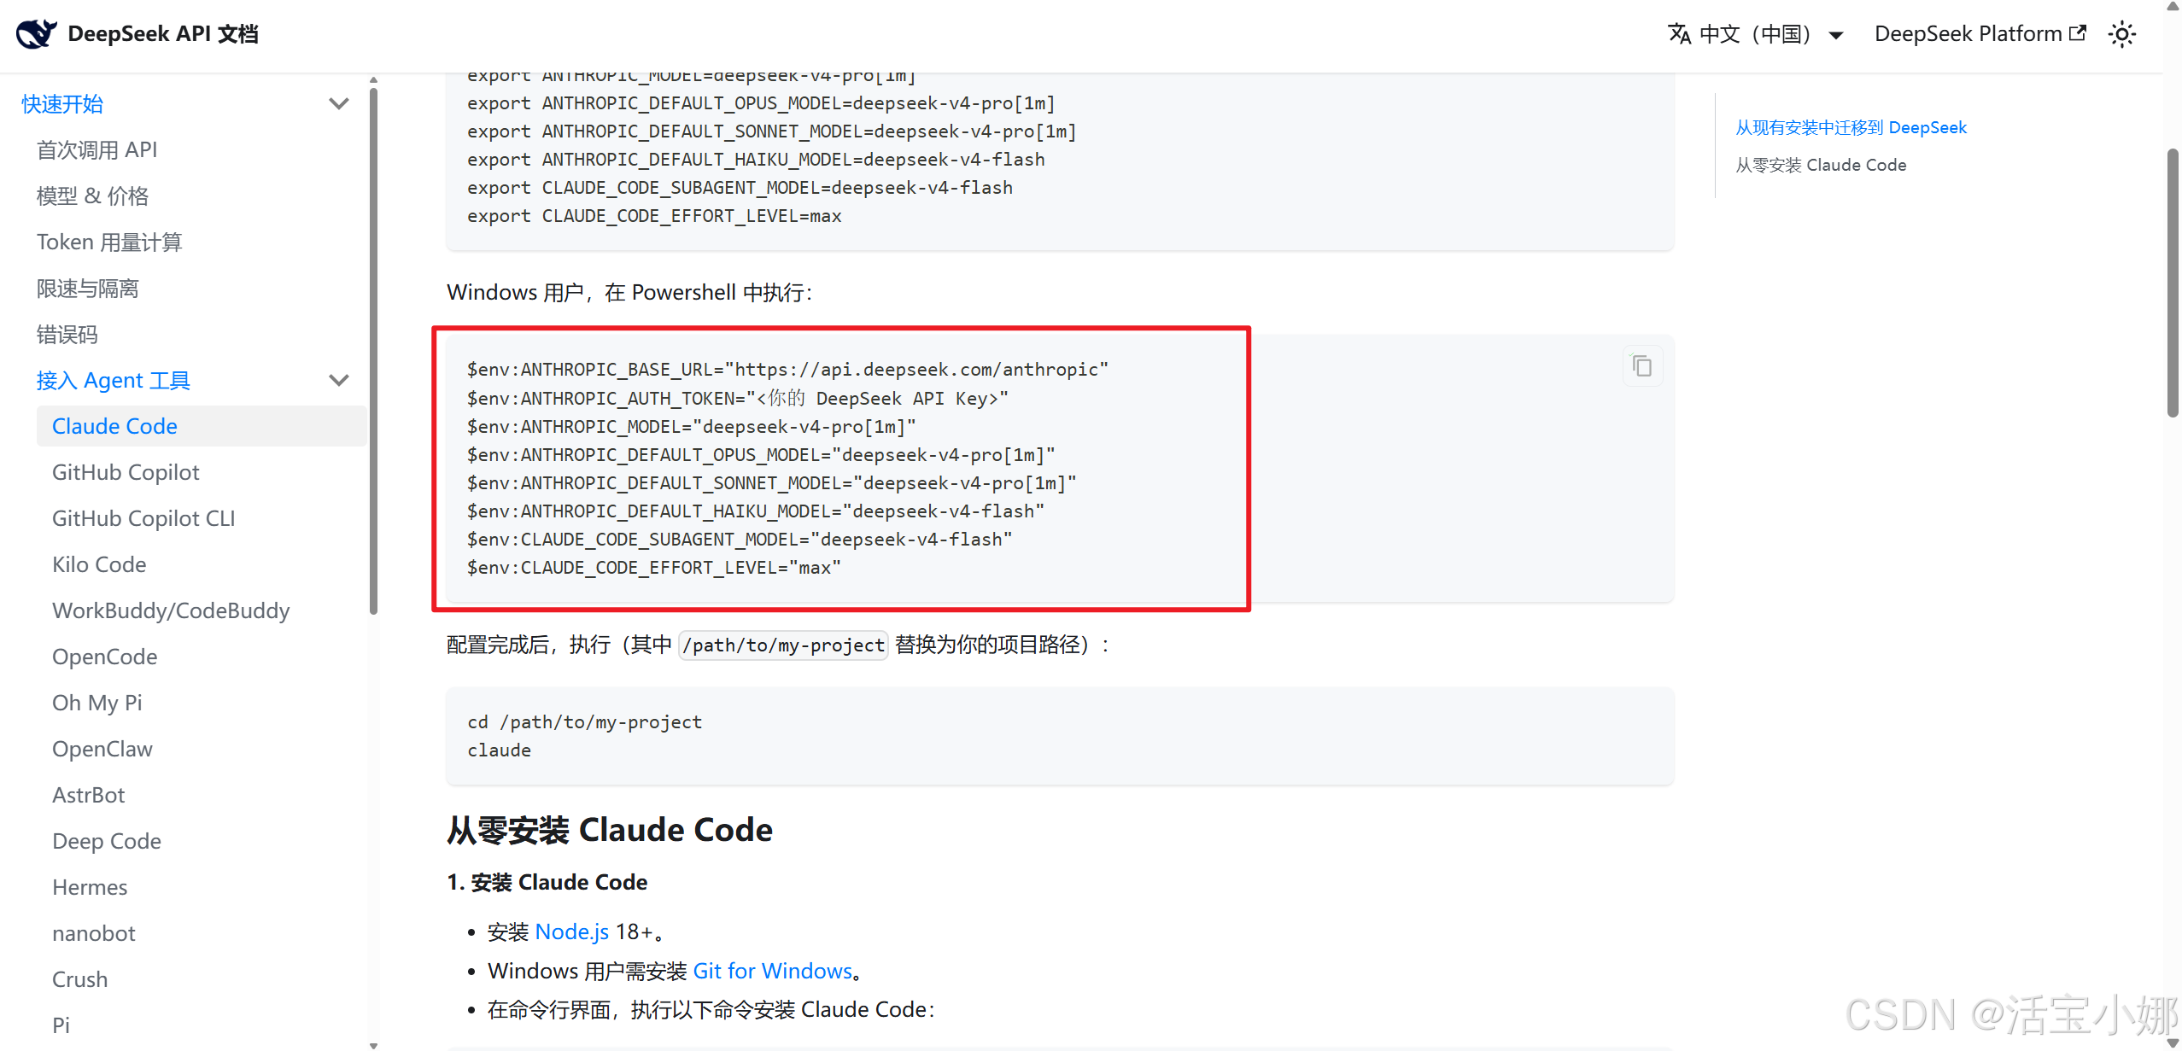This screenshot has width=2182, height=1051.
Task: Click the sidebar scrollbar thumb
Action: coord(373,350)
